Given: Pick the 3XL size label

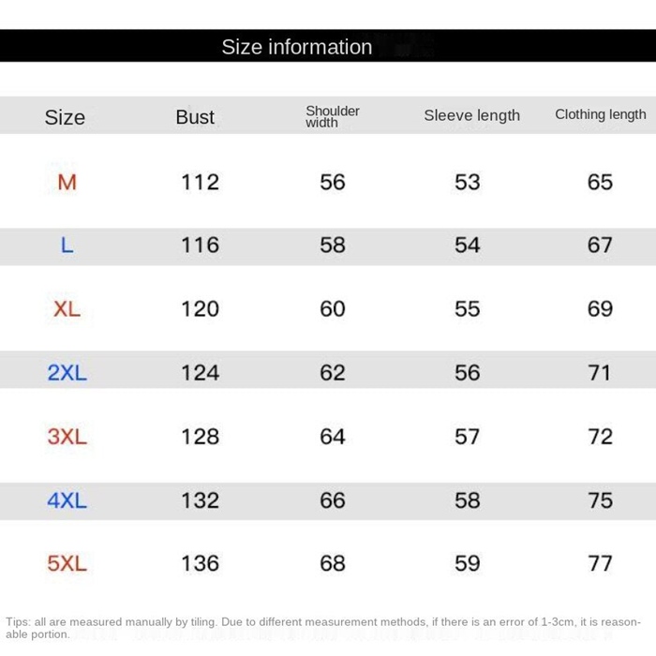Looking at the screenshot, I should click(x=67, y=437).
